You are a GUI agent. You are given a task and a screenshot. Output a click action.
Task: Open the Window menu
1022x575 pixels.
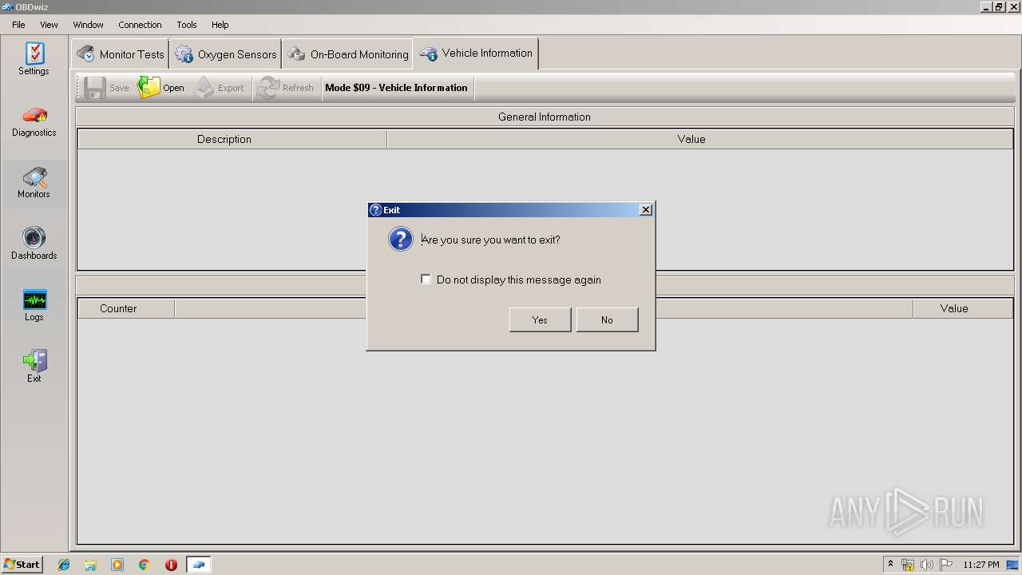pyautogui.click(x=88, y=25)
